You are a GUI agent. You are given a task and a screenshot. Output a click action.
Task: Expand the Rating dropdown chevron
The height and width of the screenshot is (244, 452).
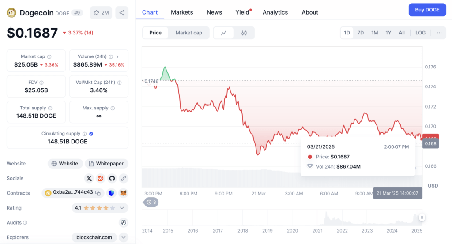[122, 208]
